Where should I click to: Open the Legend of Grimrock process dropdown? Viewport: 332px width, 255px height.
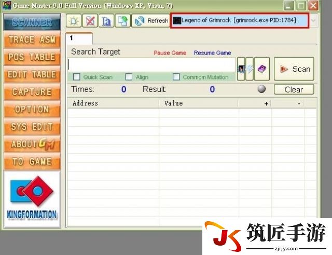click(x=240, y=20)
